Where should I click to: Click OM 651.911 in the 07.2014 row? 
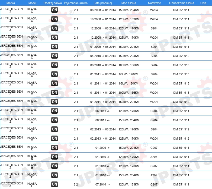coord(181,184)
